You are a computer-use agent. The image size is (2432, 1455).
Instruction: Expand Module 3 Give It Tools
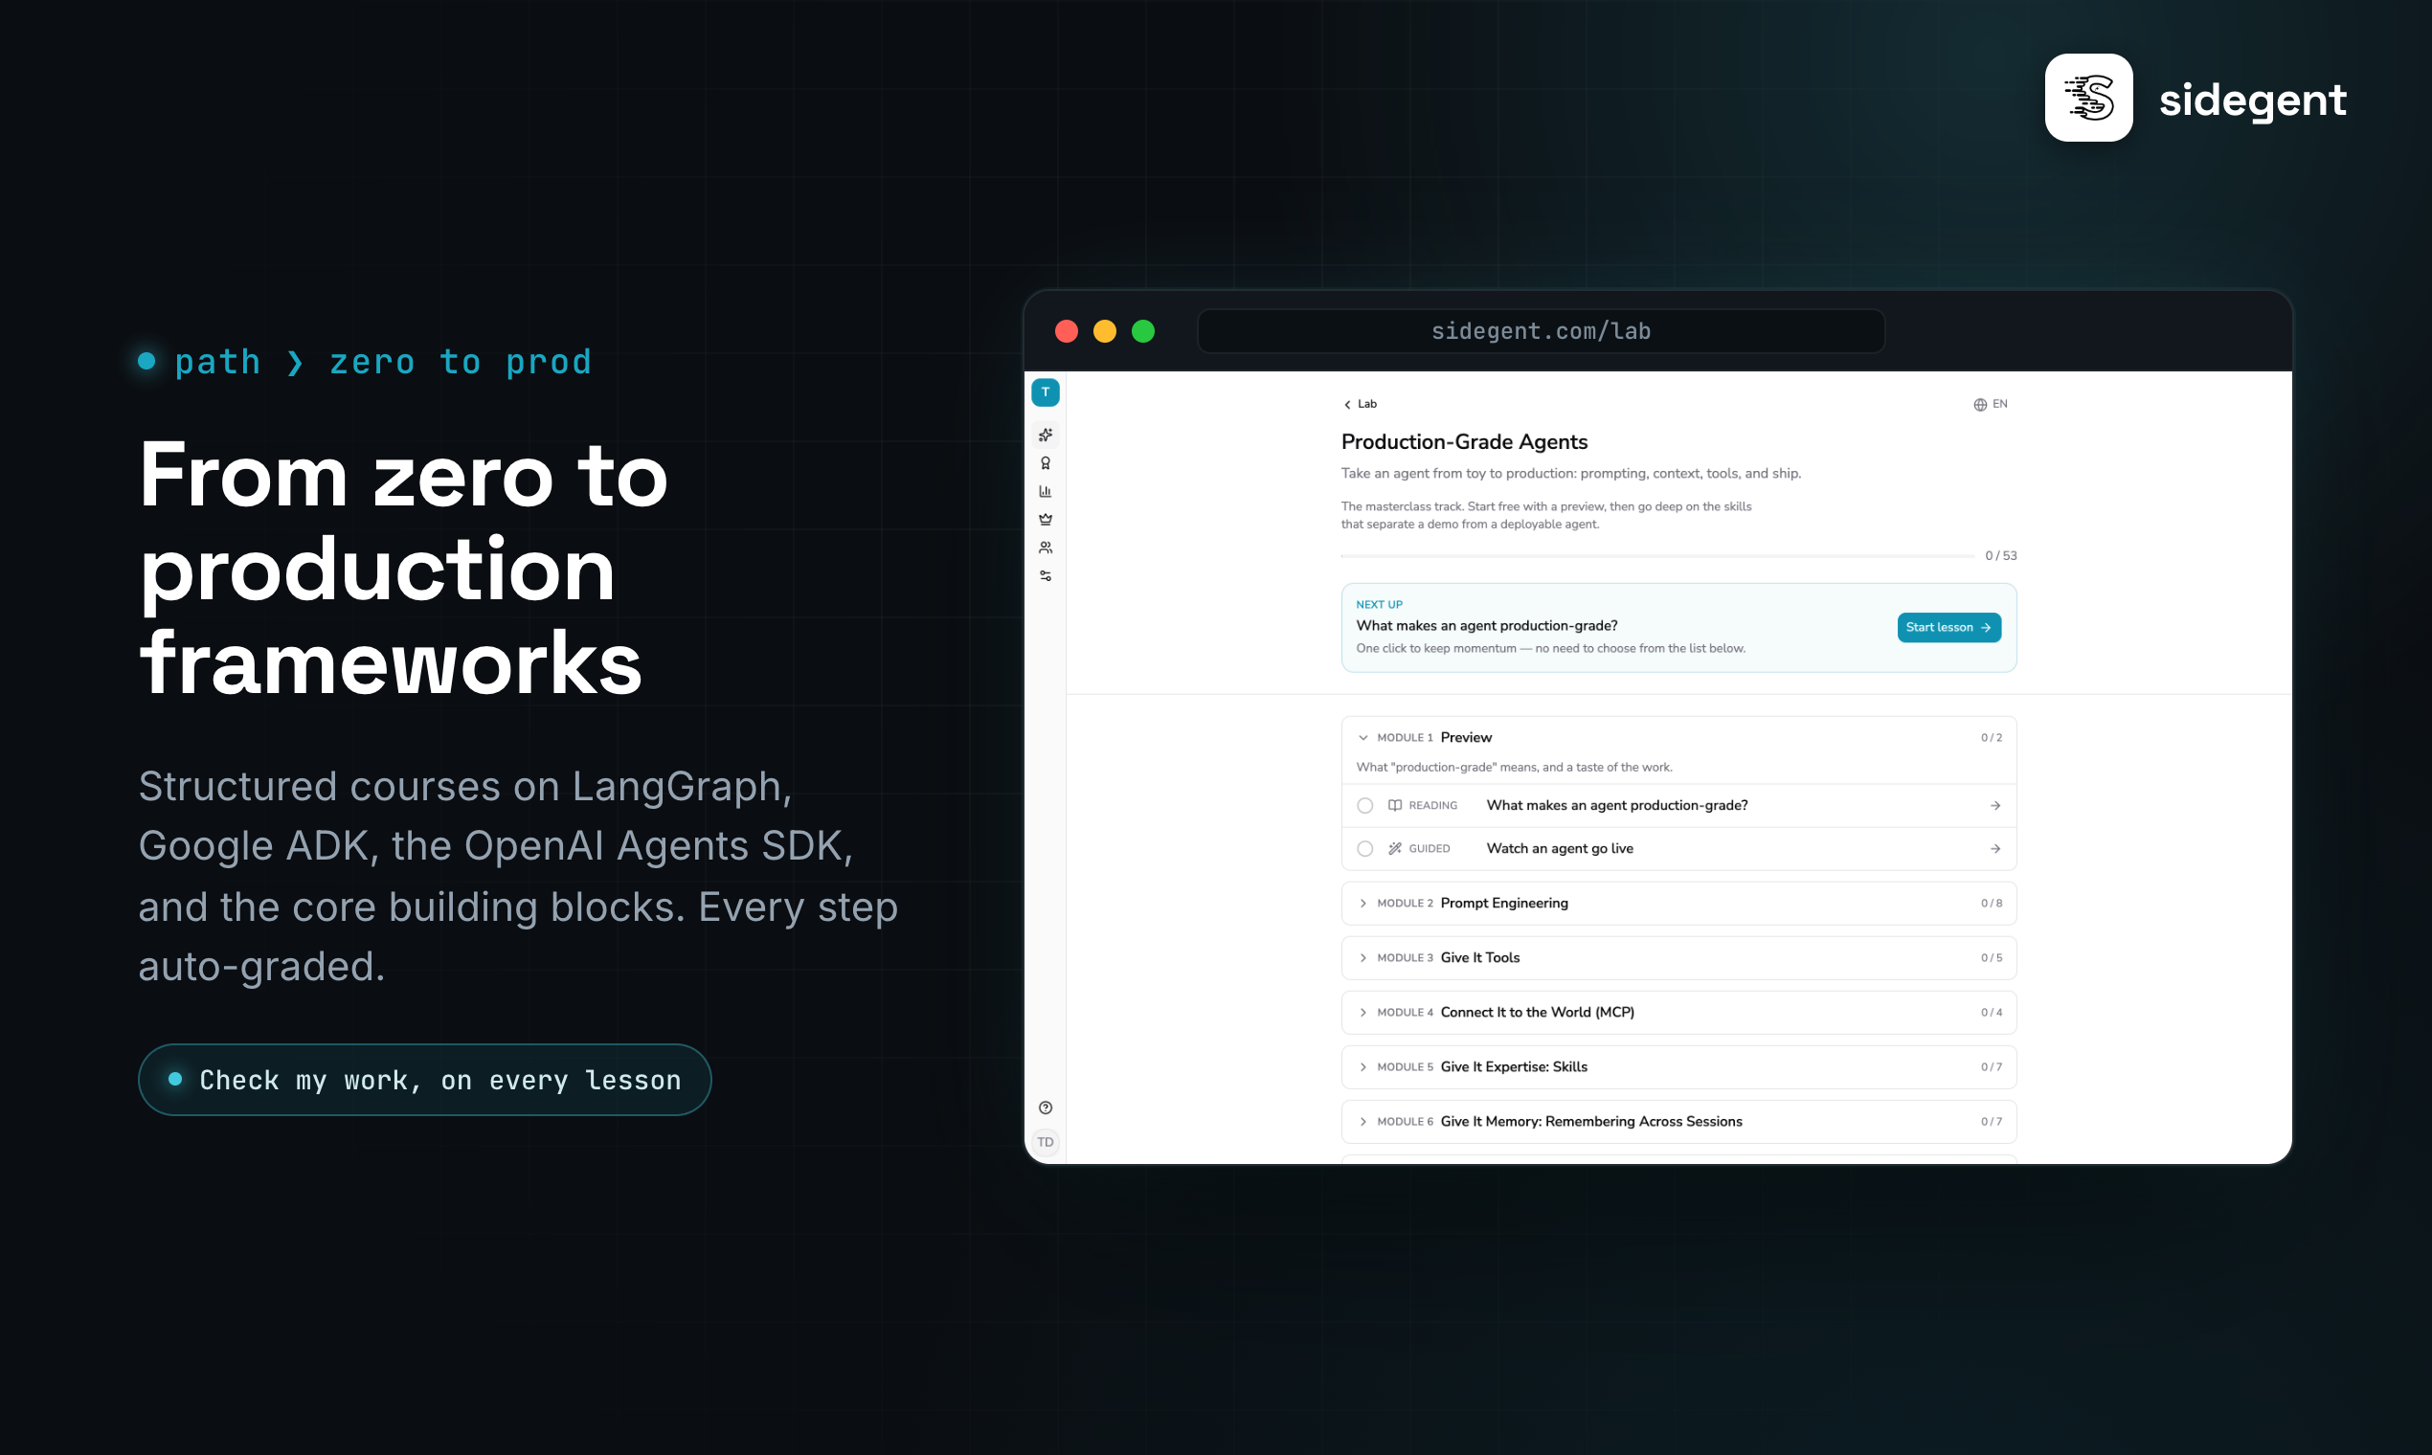(x=1678, y=958)
